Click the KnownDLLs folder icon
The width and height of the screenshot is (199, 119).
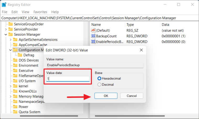tap(15, 91)
